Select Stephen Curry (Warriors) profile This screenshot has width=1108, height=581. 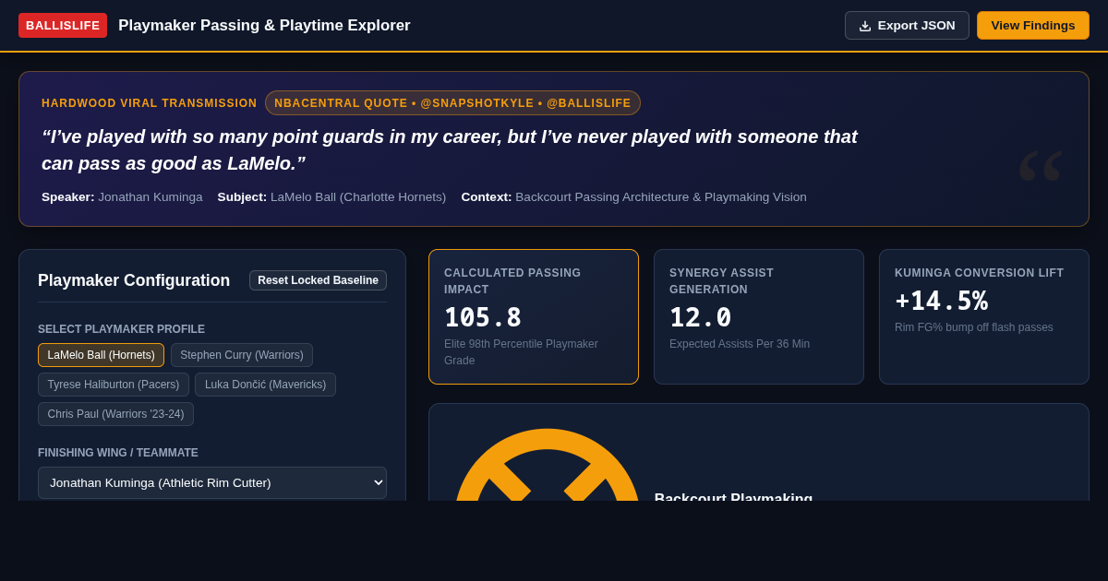click(x=242, y=355)
